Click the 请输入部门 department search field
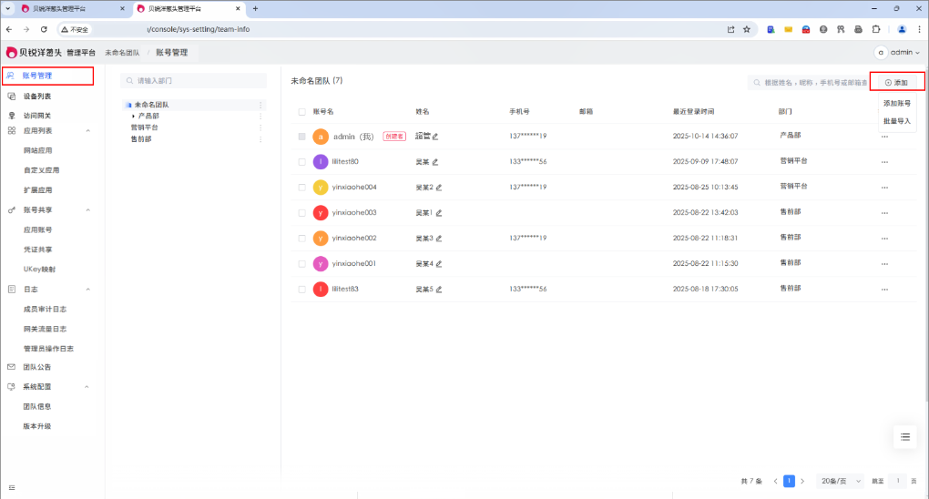The image size is (929, 499). (x=191, y=81)
